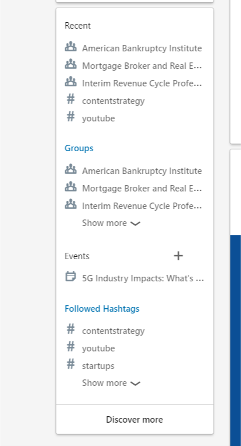Open American Bankruptcy Institute in Recent list
241x446 pixels.
coord(142,48)
